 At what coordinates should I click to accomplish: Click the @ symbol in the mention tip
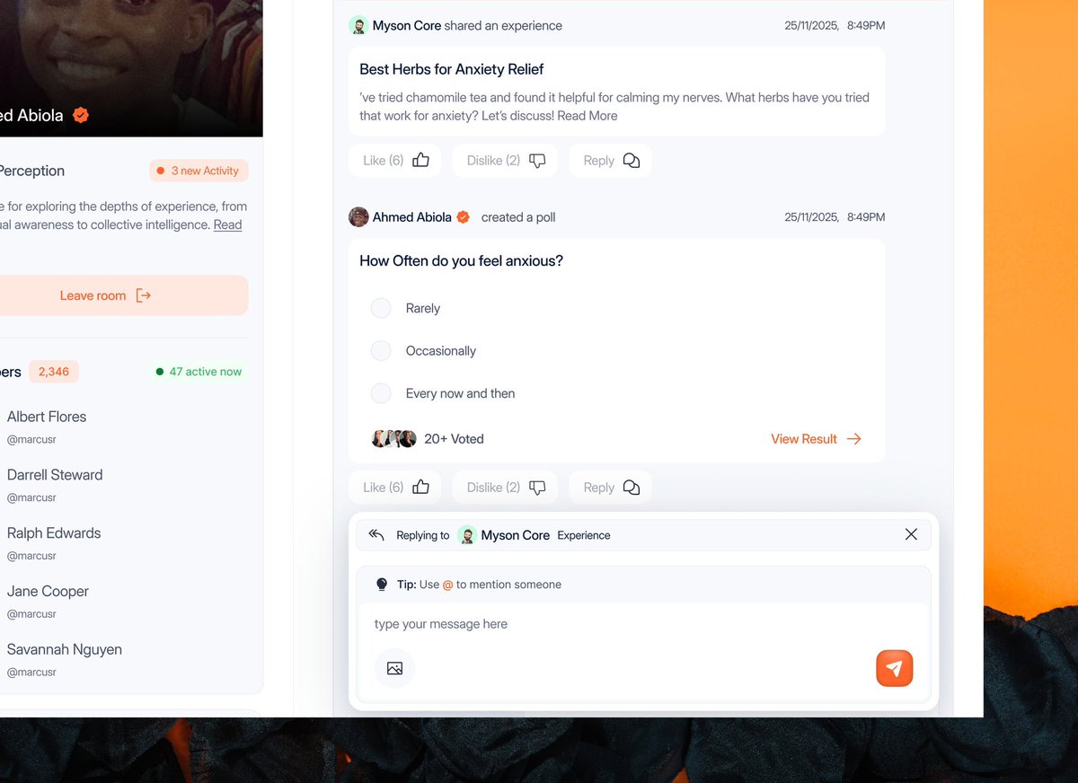448,585
